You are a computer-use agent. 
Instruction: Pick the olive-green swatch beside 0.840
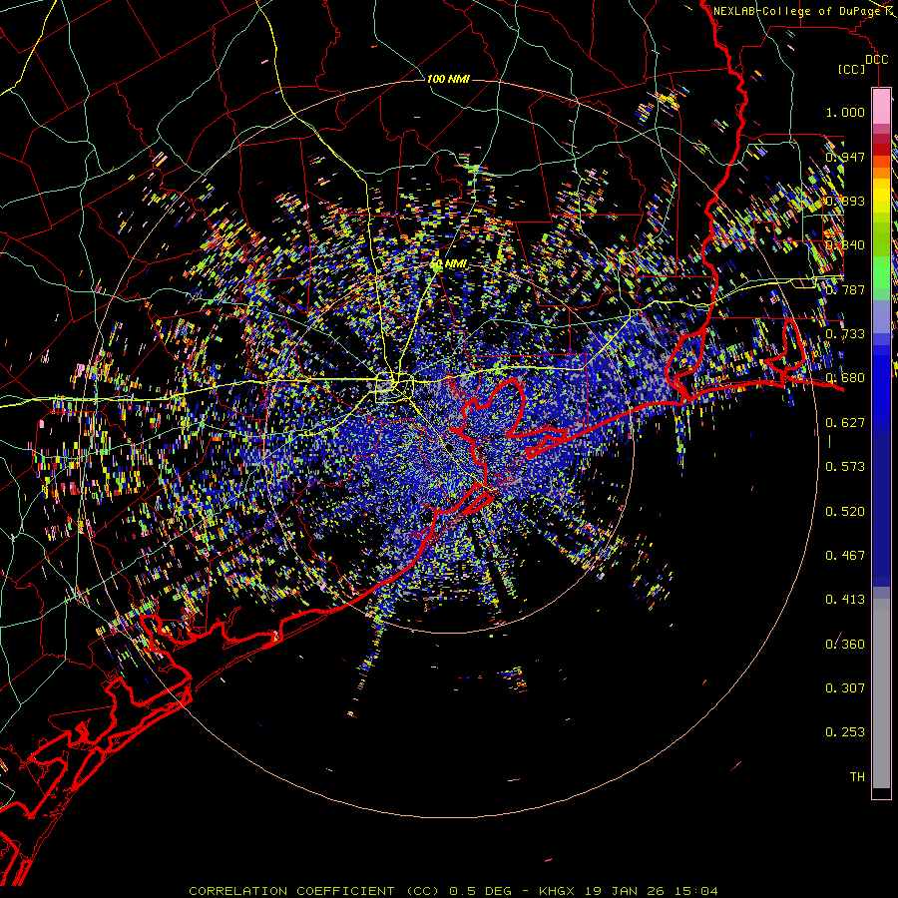pos(881,239)
